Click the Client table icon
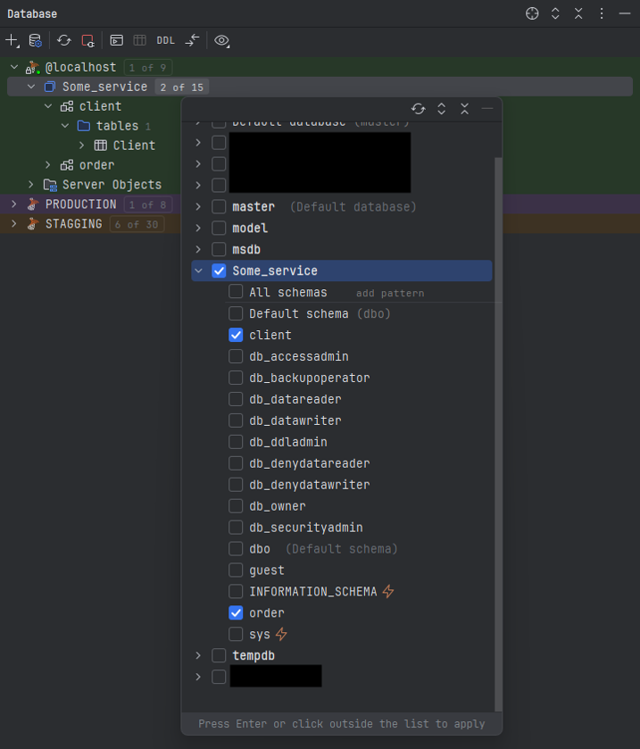 pos(100,146)
